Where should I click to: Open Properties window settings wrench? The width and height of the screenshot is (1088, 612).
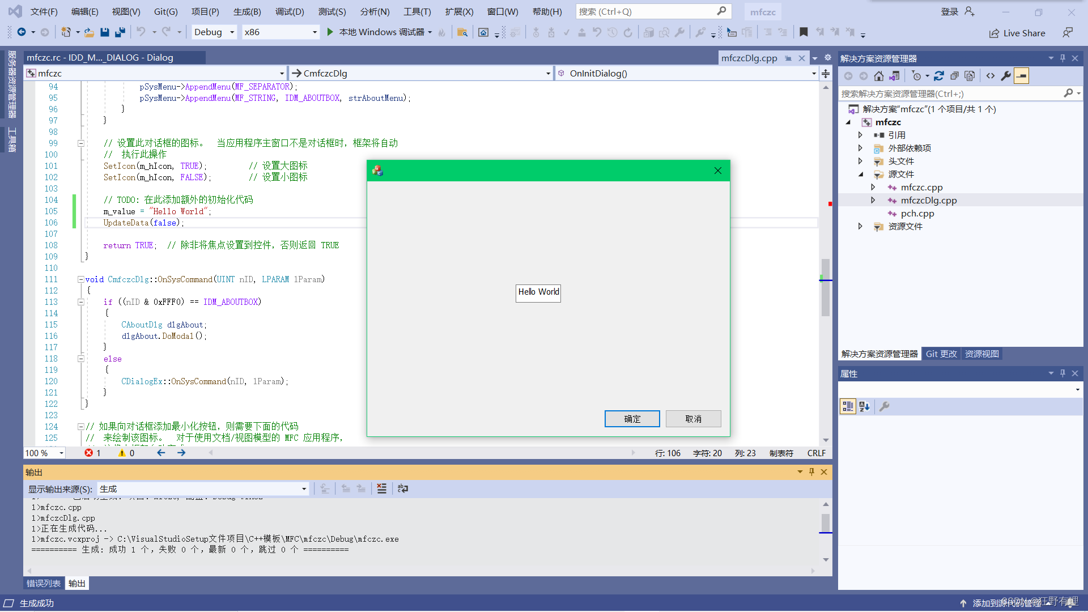point(884,406)
